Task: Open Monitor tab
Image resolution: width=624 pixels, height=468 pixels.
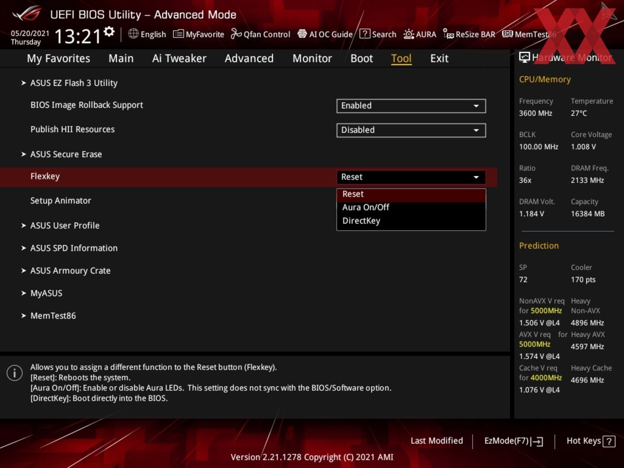Action: 312,58
